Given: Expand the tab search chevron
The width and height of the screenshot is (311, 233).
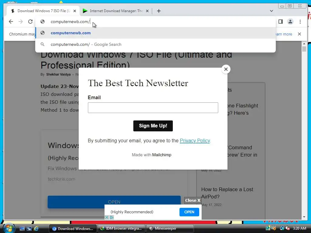Looking at the screenshot, I should coord(272,11).
